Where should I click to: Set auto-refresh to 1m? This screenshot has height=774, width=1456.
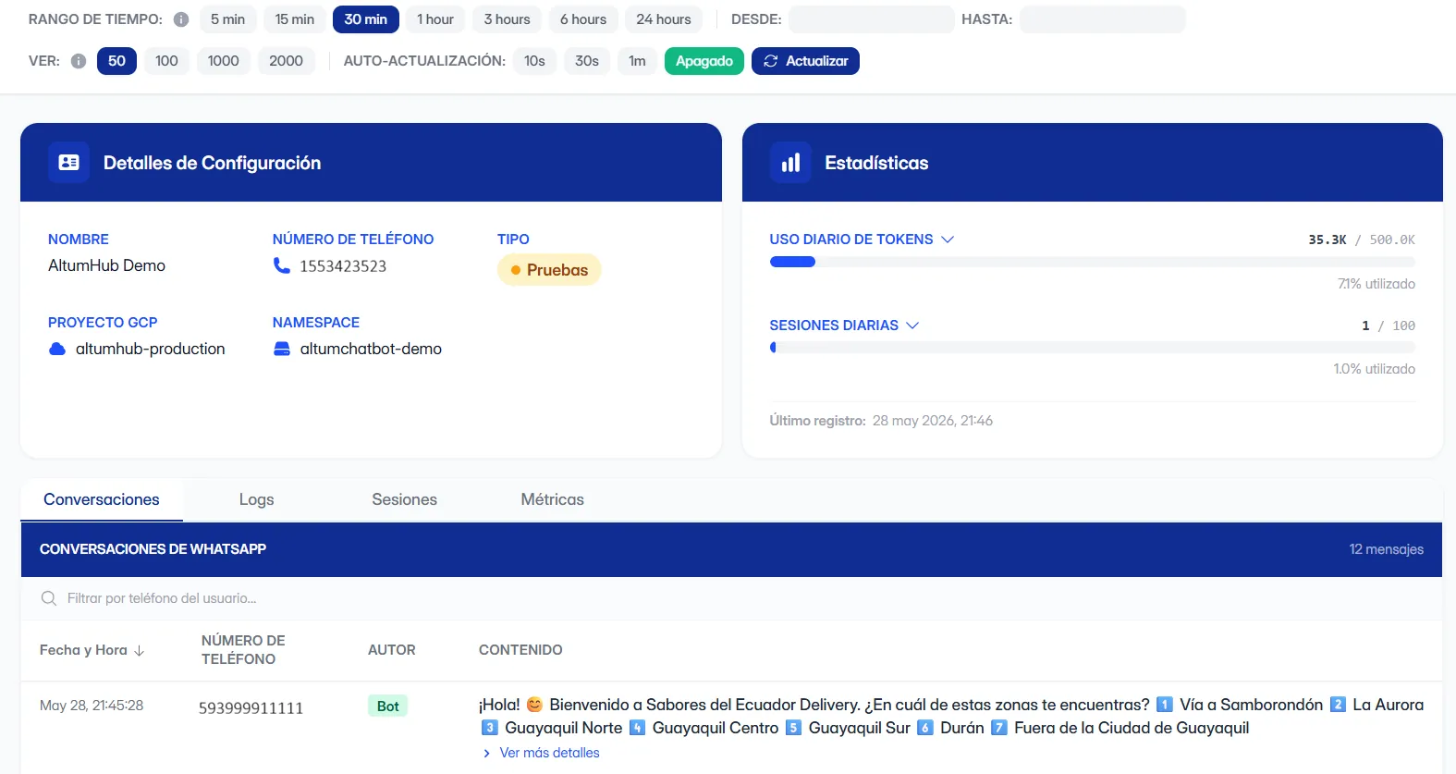point(637,61)
